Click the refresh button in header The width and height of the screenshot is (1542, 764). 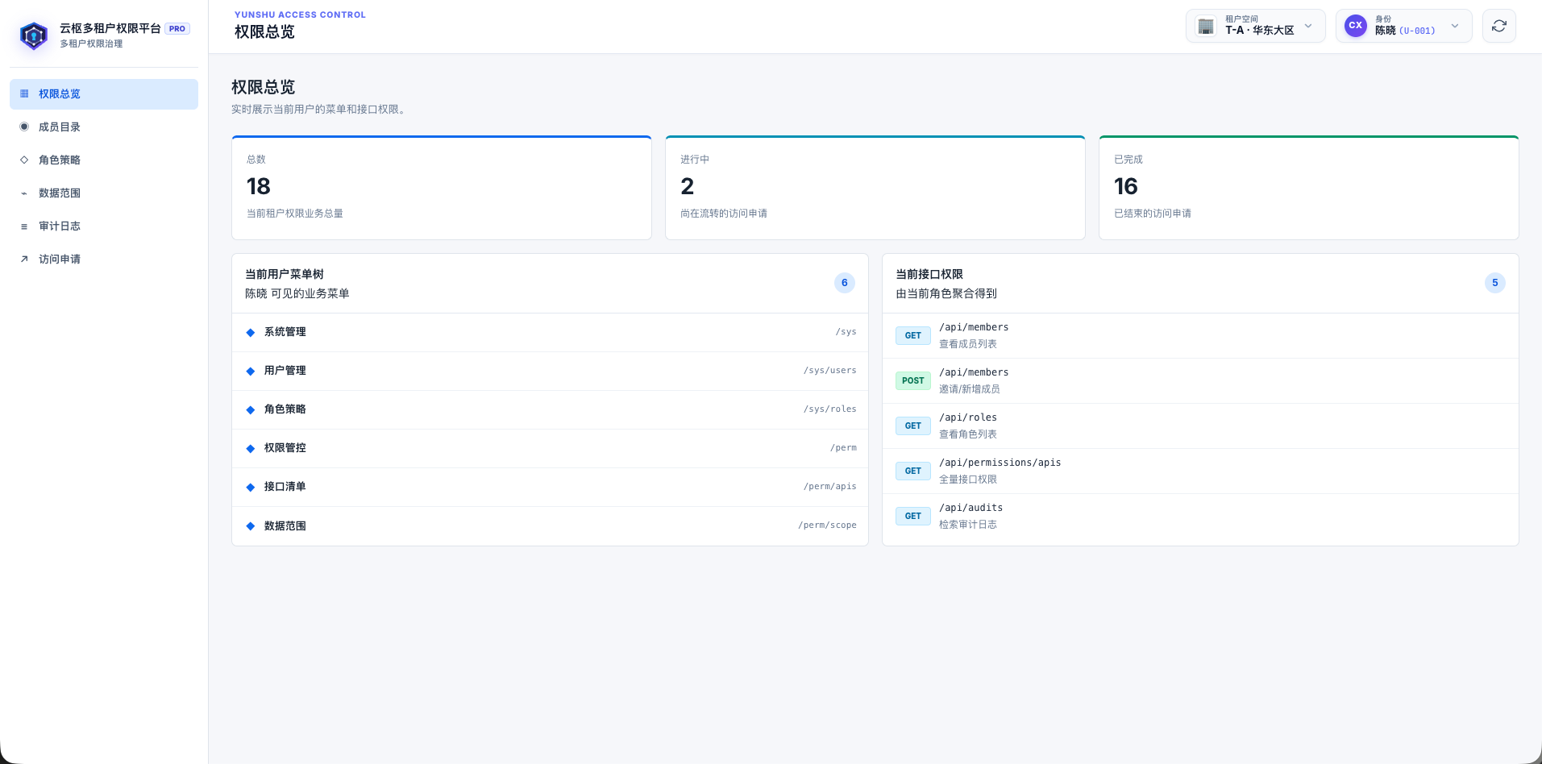click(x=1499, y=26)
